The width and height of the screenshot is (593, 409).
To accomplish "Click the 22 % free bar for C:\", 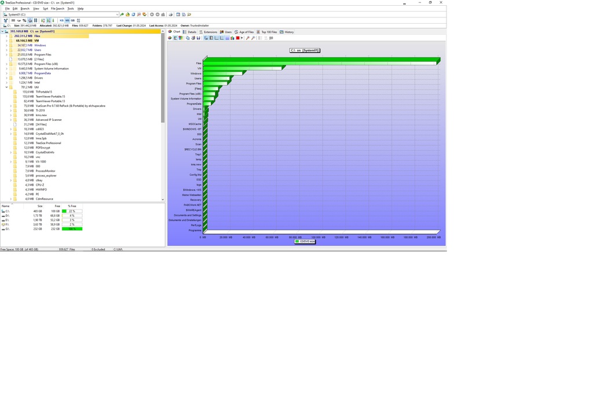I will (72, 211).
